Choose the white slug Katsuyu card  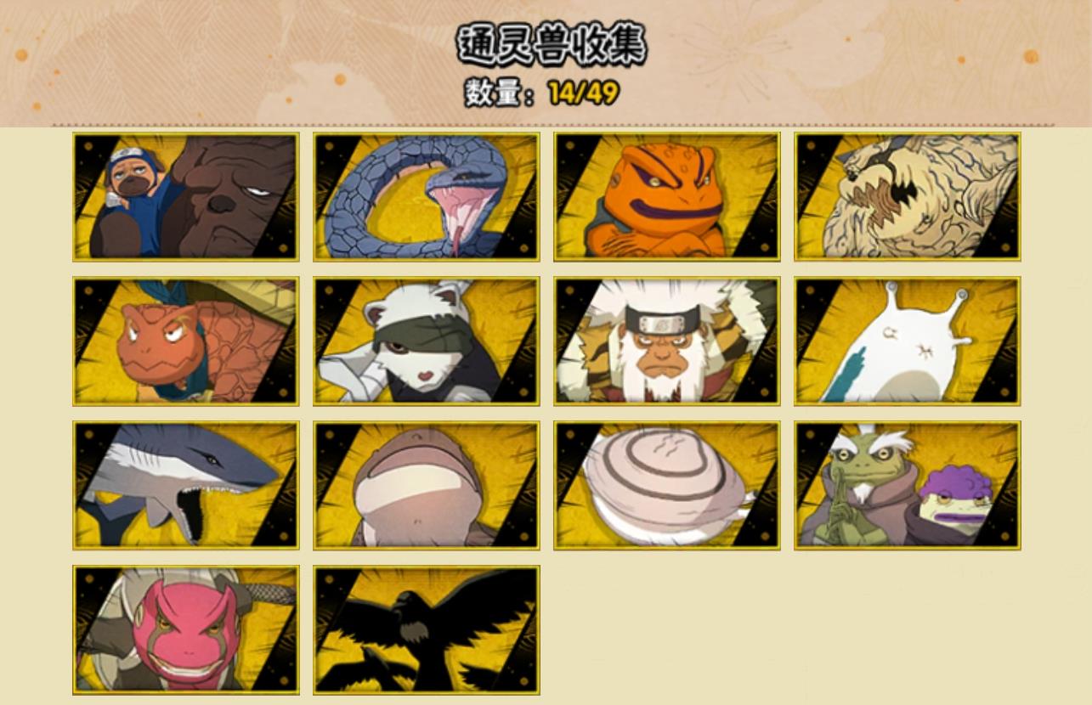[x=907, y=341]
